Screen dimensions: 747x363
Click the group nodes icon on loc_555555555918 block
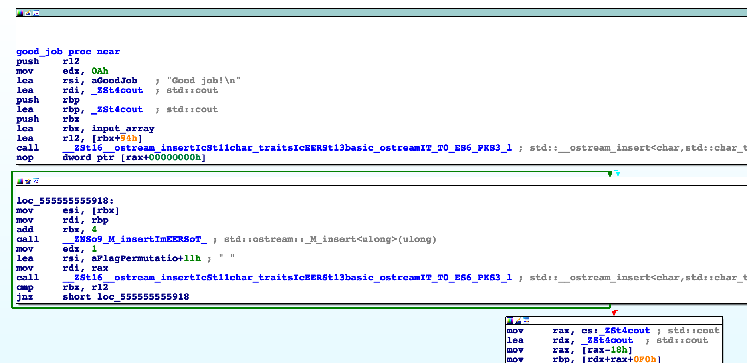36,181
